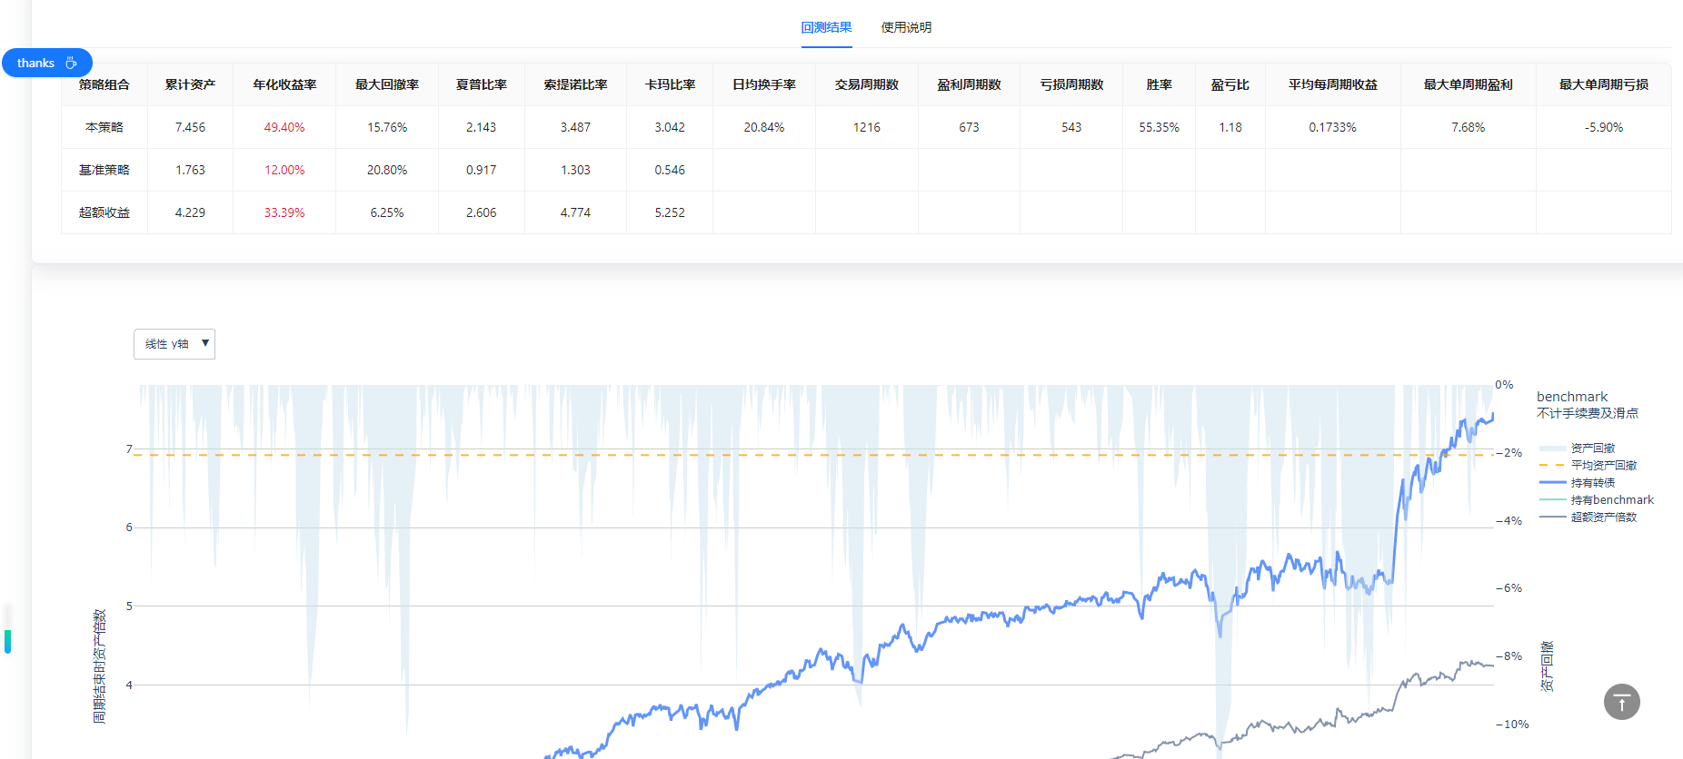Click the coffee cup icon on thanks
The image size is (1683, 759).
pos(71,63)
